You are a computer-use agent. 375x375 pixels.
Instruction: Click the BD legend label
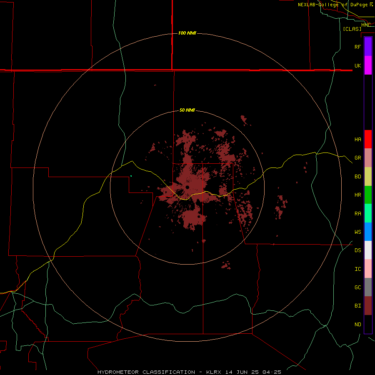(x=357, y=177)
